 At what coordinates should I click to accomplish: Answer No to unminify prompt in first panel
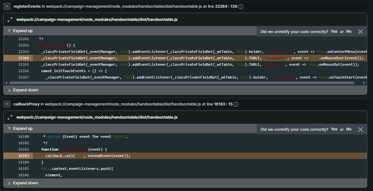[x=349, y=31]
